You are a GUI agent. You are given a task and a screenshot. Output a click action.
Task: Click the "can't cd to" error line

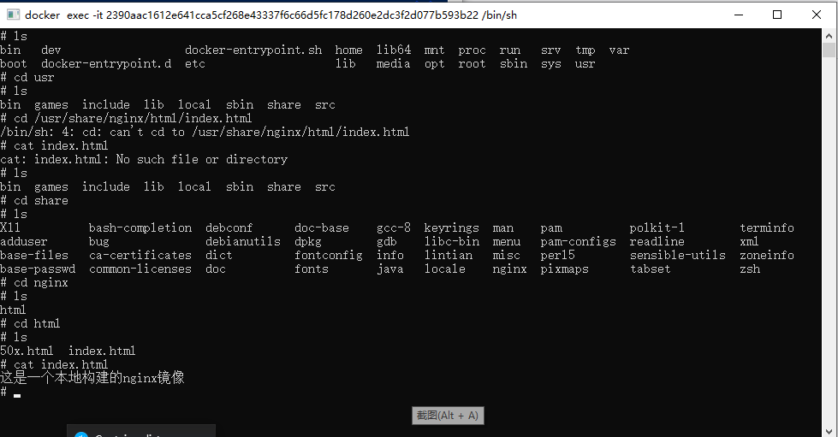point(205,132)
